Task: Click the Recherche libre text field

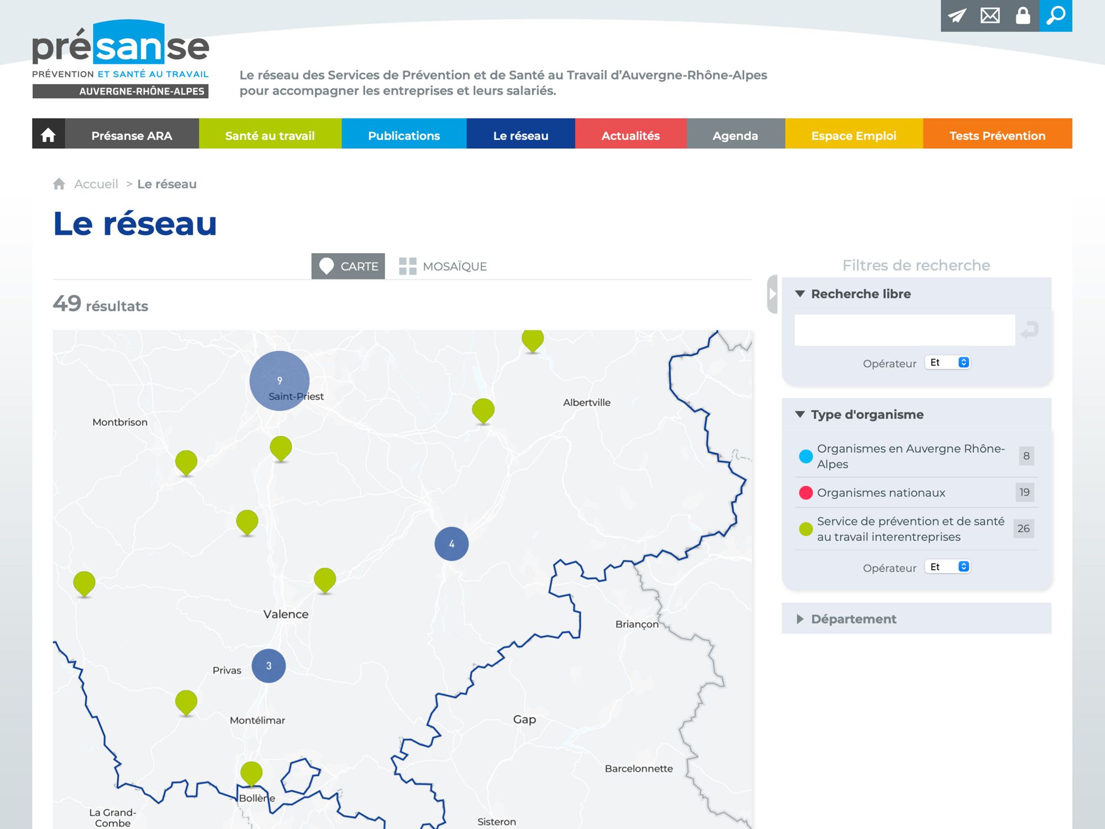Action: click(x=904, y=330)
